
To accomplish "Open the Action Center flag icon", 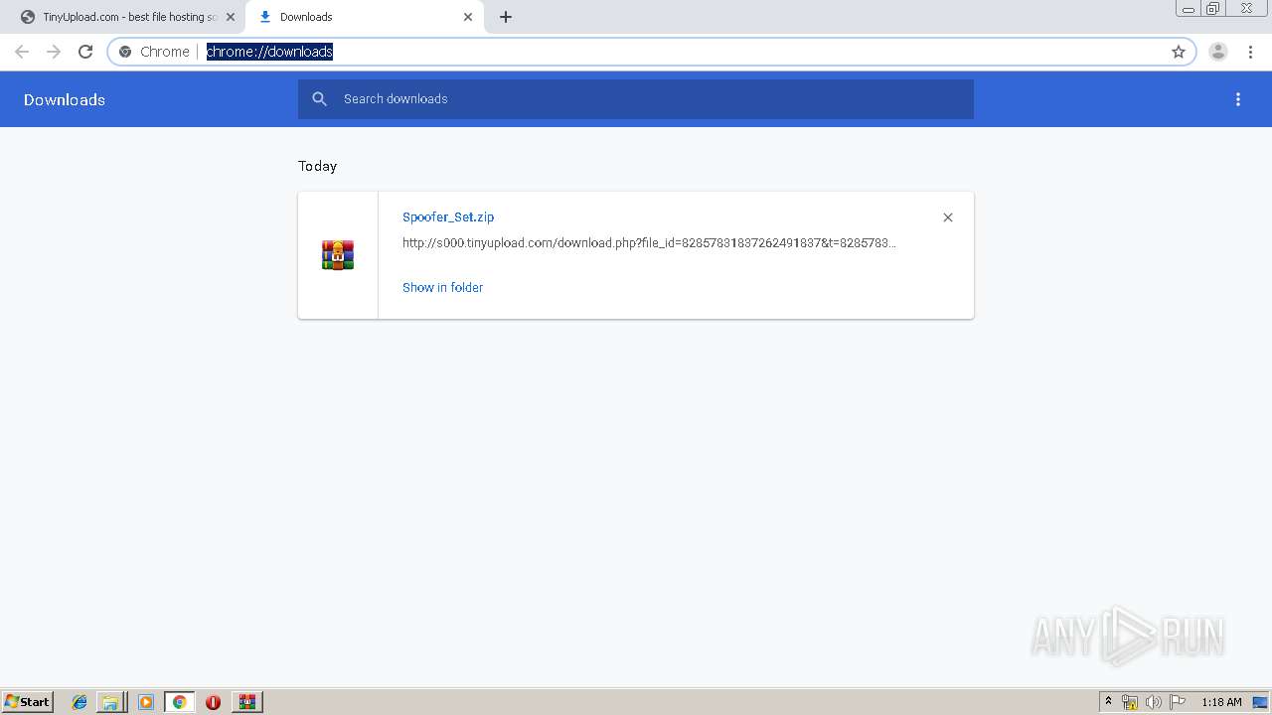I will [x=1177, y=702].
